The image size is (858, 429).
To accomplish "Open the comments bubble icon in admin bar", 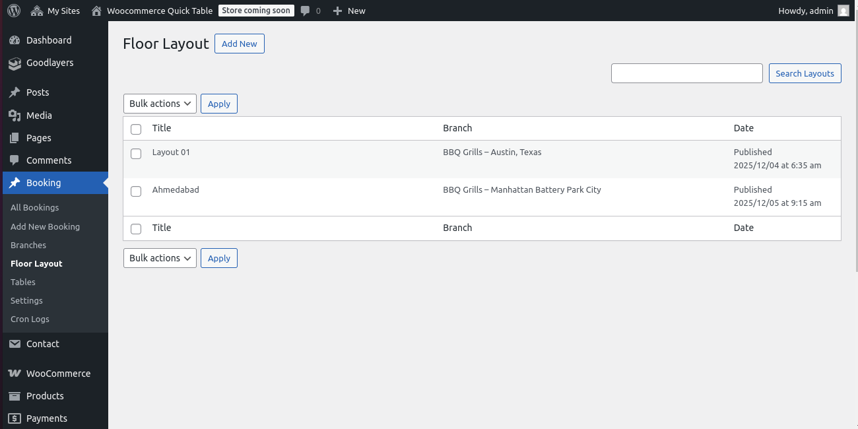I will [306, 11].
